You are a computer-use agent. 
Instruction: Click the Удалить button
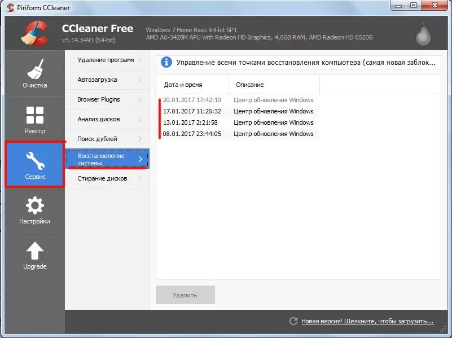(x=185, y=295)
